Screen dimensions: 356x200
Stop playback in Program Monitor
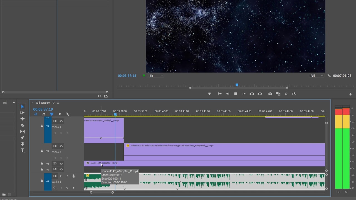click(236, 94)
